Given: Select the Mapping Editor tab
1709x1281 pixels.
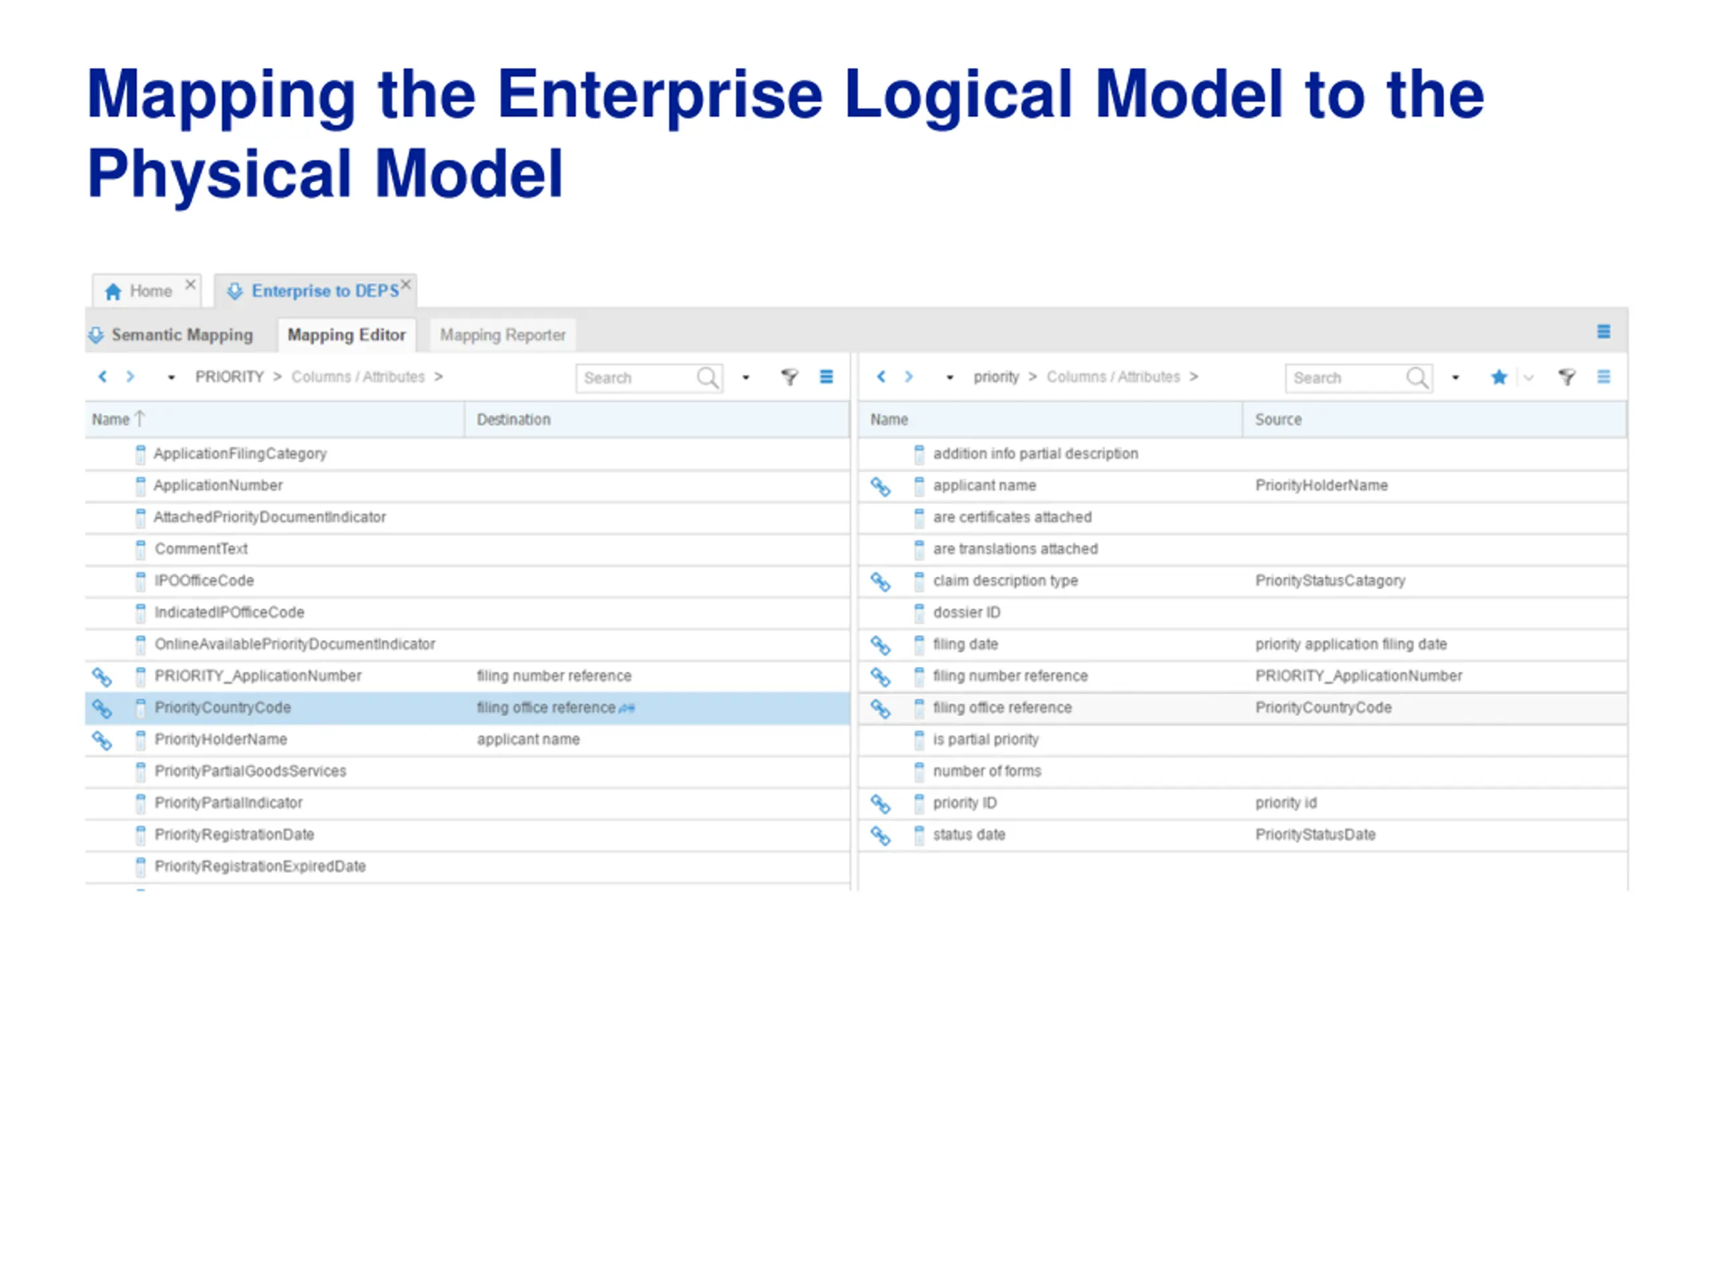Looking at the screenshot, I should pyautogui.click(x=346, y=335).
